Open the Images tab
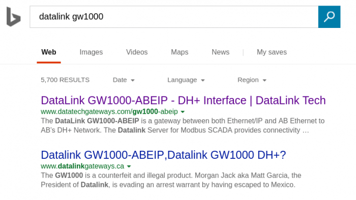This screenshot has width=356, height=200. pyautogui.click(x=91, y=52)
